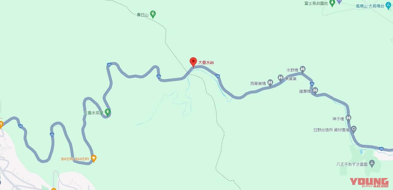Viewport: 393px width, 190px height.
Task: Click the red 大垂水峠 location pin
Action: [x=193, y=62]
